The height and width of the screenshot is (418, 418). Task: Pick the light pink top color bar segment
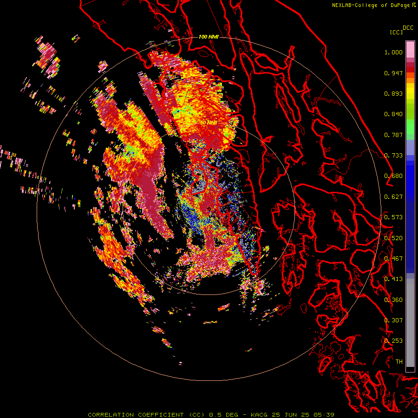410,50
